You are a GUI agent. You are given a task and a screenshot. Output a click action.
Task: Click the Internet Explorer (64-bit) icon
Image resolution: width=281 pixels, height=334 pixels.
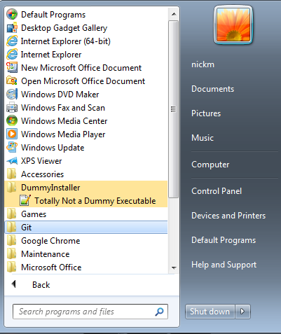coord(12,41)
